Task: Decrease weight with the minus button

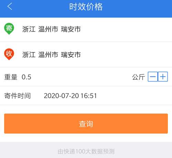Action: (x=153, y=77)
